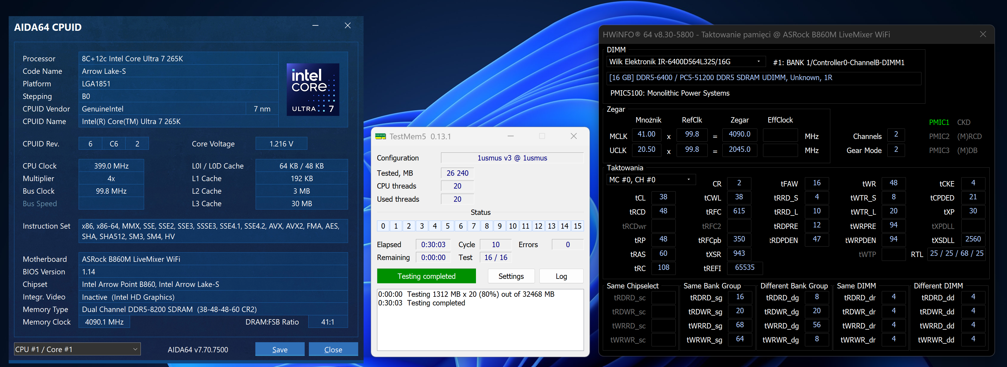Close the AIDA64 CPUID window

[347, 26]
